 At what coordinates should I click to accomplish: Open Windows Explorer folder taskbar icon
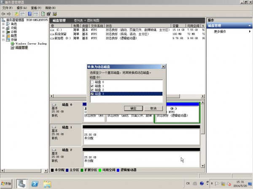pyautogui.click(x=47, y=184)
